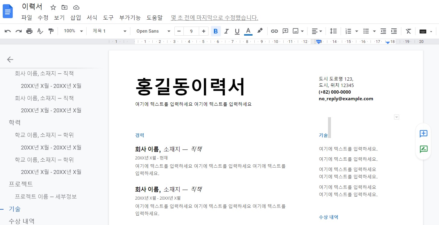The width and height of the screenshot is (439, 225).
Task: Open the 파일 menu
Action: 27,18
